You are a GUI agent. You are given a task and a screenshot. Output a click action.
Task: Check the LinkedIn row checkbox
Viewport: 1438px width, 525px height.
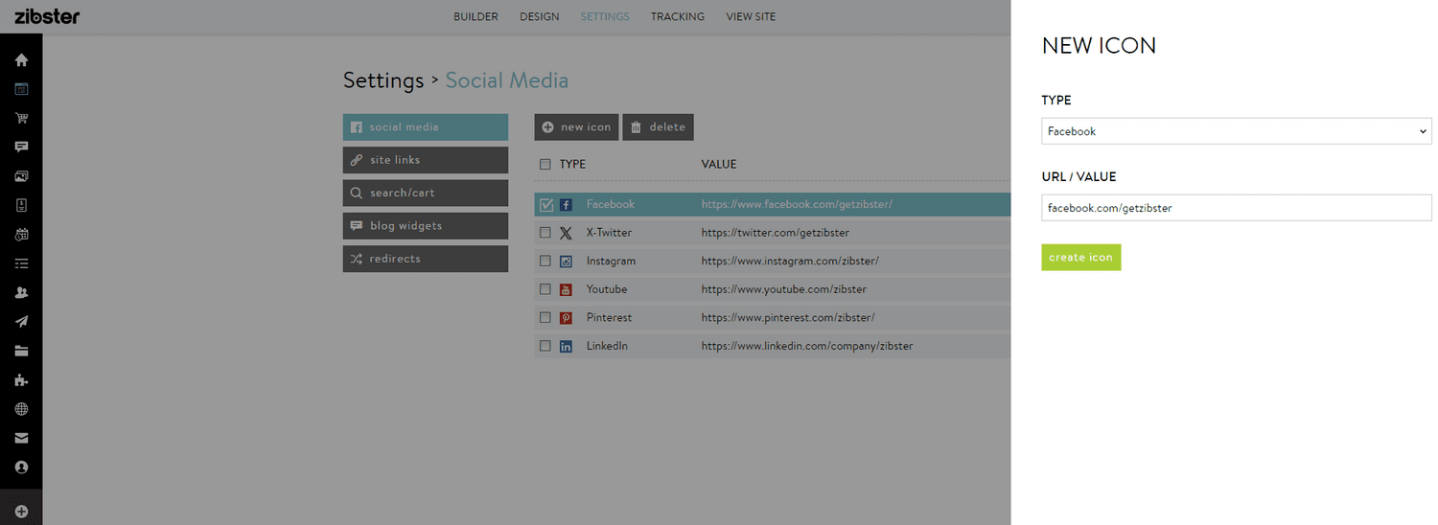[x=545, y=346]
